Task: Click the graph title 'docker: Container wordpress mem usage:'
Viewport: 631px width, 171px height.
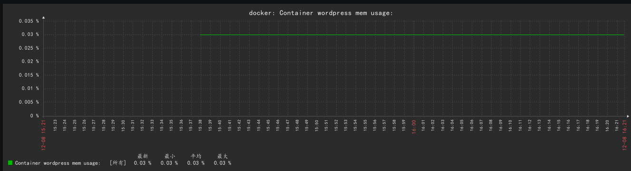Action: (x=321, y=13)
